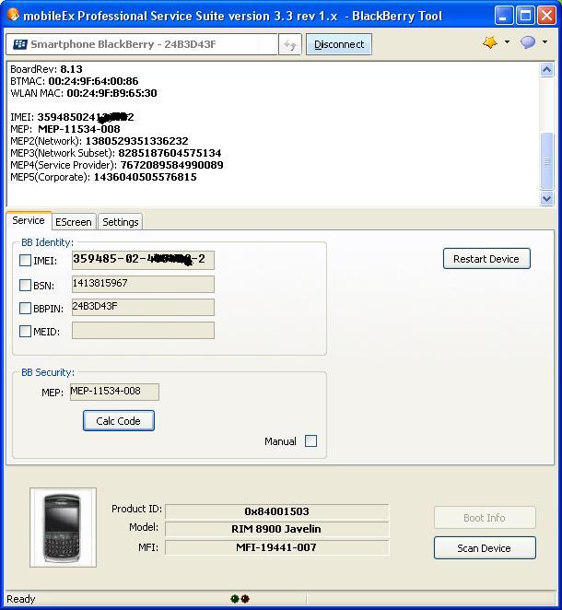562x610 pixels.
Task: Switch to the Service tab
Action: (29, 220)
